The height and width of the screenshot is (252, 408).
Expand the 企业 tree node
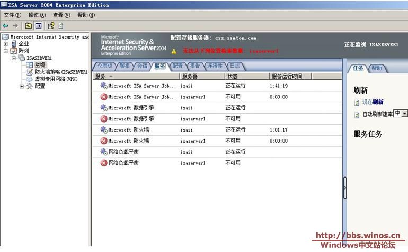click(x=6, y=44)
